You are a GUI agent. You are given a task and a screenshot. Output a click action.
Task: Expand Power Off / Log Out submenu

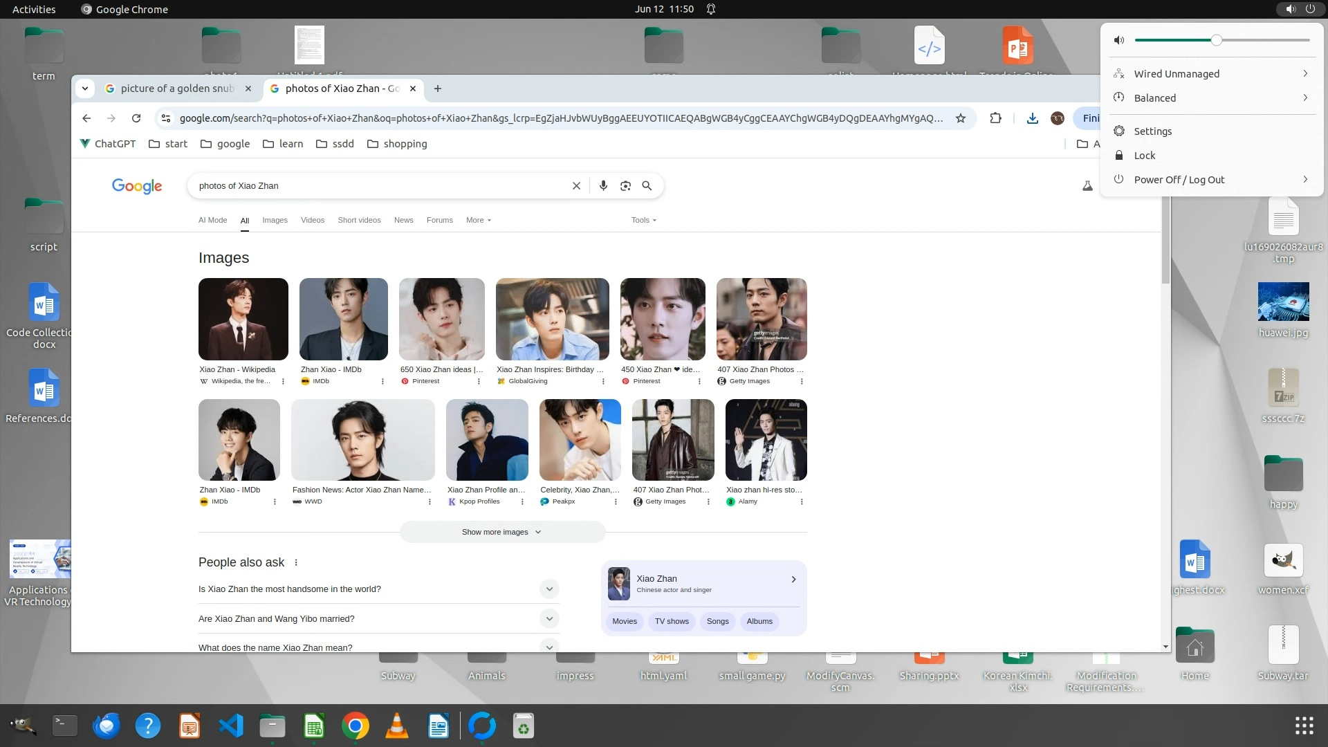click(1304, 179)
